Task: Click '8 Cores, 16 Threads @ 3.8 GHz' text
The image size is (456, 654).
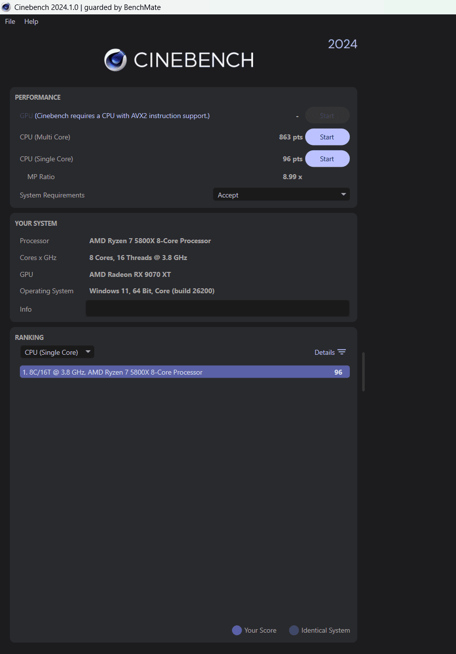Action: point(138,258)
